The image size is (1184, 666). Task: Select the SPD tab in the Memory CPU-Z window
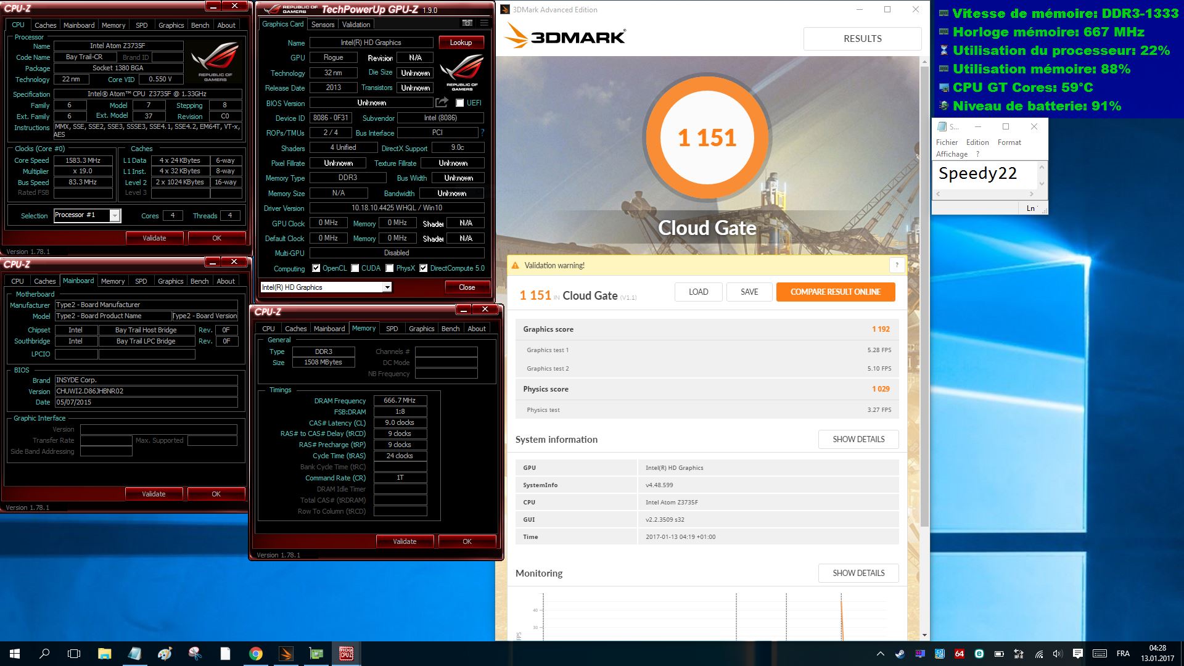point(392,329)
